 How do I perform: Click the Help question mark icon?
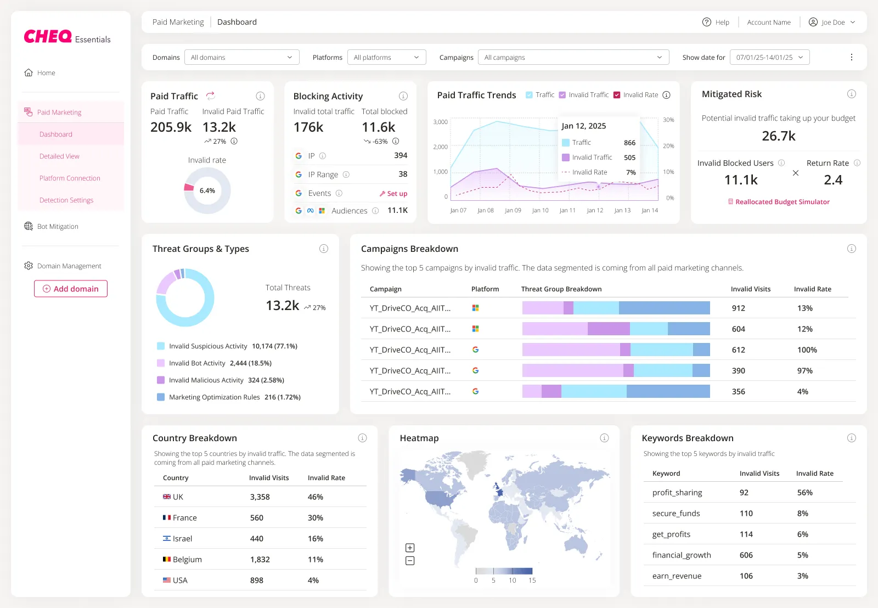pos(707,22)
